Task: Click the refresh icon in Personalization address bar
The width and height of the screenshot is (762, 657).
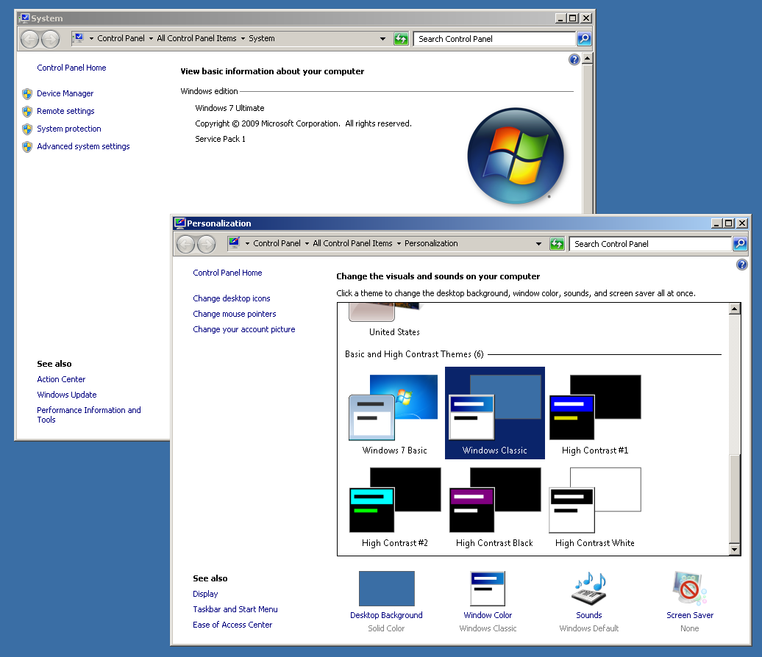Action: click(x=557, y=244)
